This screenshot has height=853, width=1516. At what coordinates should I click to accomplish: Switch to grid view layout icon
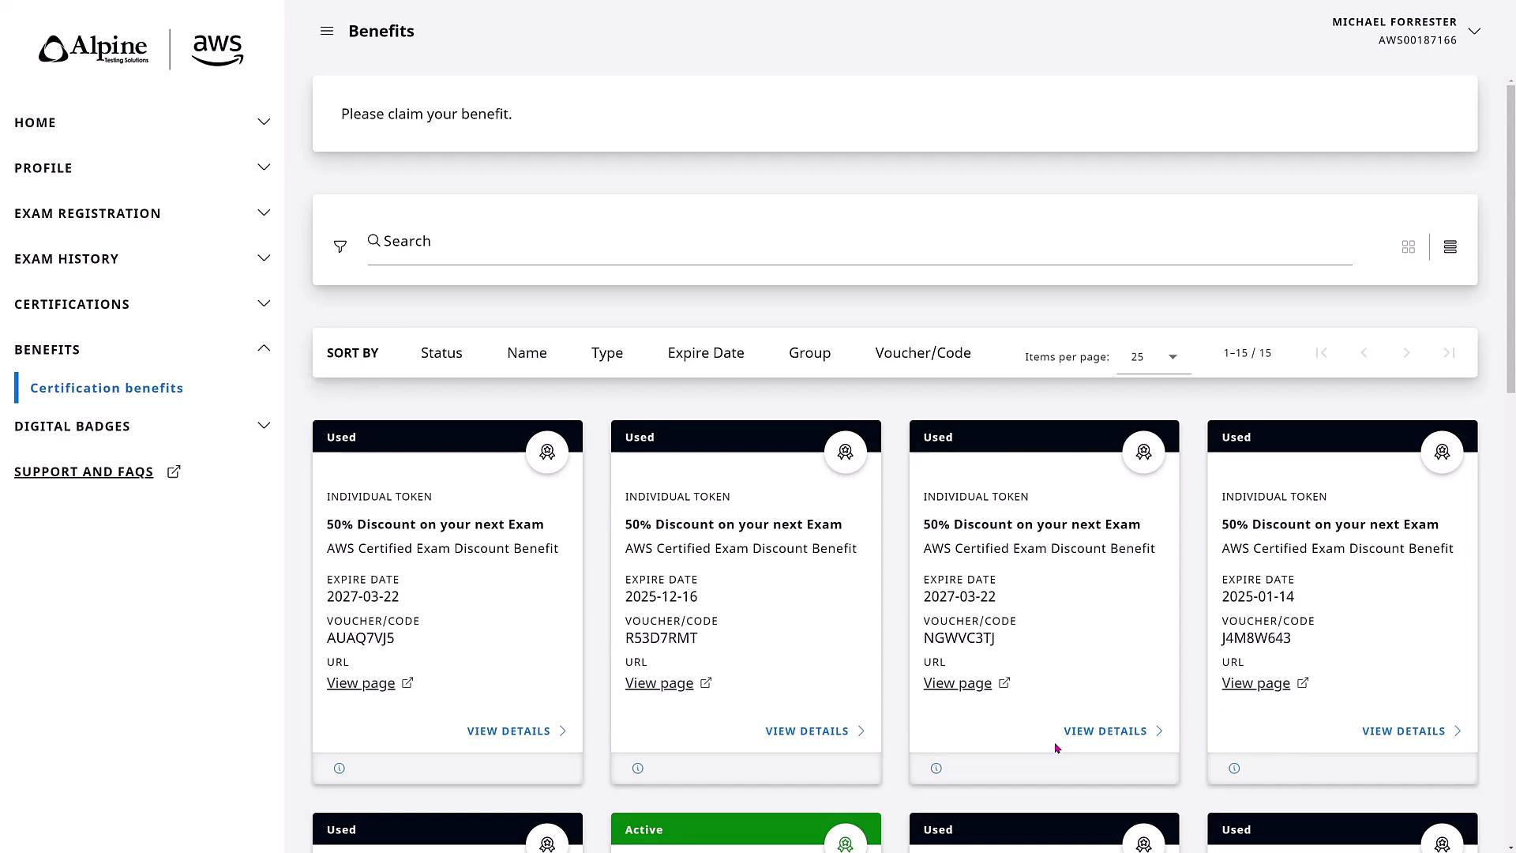pos(1408,247)
